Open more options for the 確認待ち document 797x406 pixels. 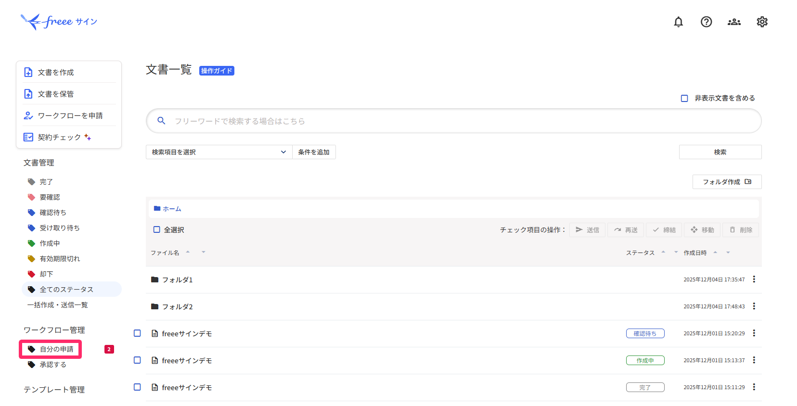pos(754,333)
